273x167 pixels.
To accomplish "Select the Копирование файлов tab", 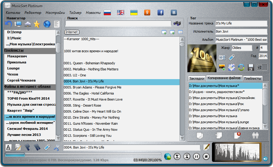I will click(224, 78).
